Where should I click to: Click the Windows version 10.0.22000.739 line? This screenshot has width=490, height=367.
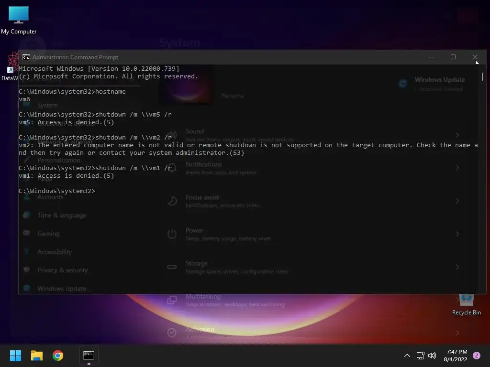99,69
